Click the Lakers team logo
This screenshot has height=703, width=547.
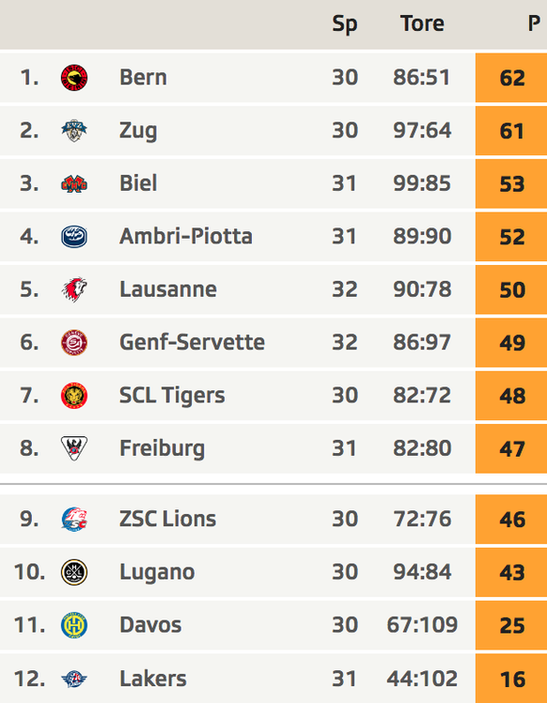[x=74, y=679]
